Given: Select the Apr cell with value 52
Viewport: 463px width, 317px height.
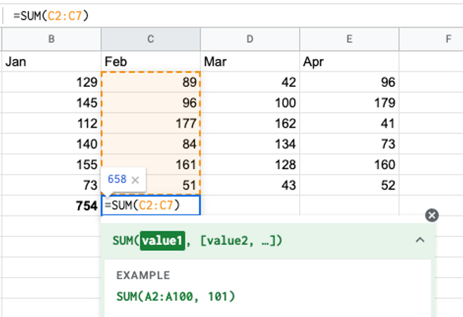Looking at the screenshot, I should pos(349,185).
